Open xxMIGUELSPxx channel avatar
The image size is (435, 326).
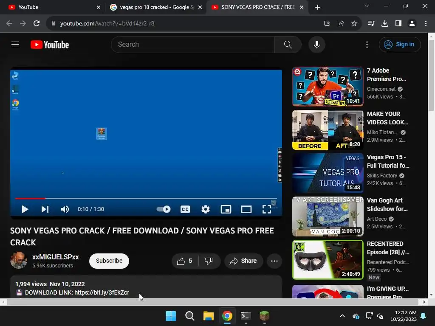point(19,260)
